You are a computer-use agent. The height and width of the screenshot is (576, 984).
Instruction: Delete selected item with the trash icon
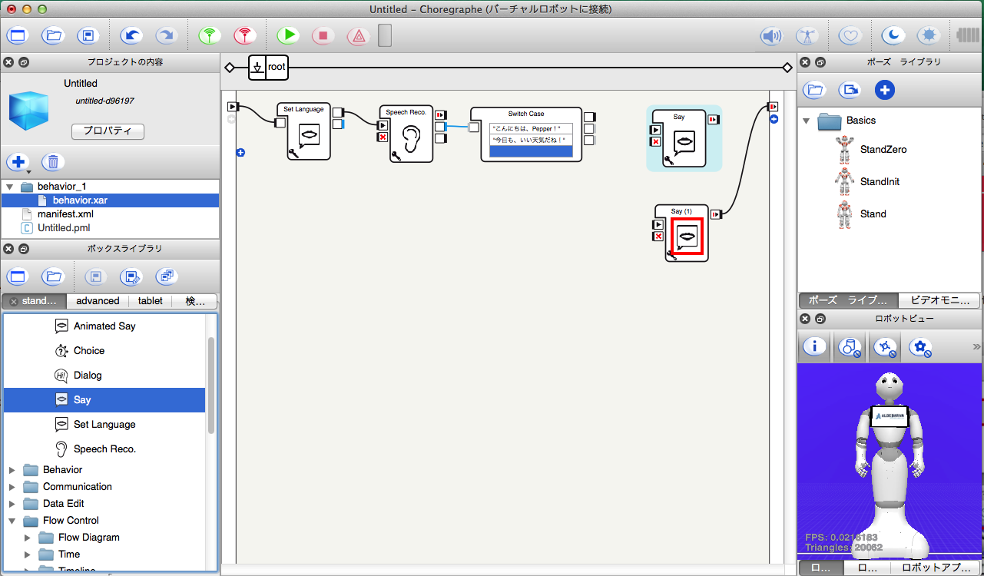click(x=52, y=162)
